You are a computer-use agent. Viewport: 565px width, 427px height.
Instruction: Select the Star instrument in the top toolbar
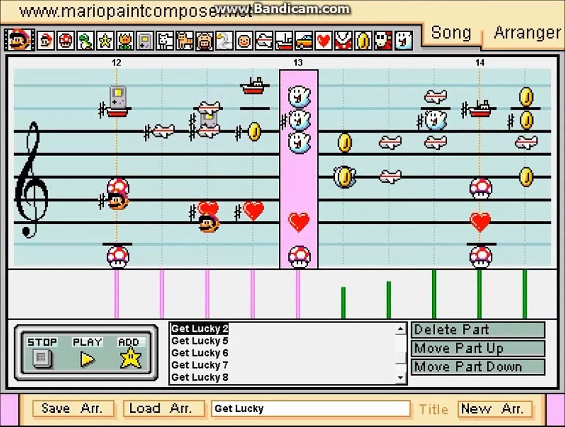pos(105,40)
